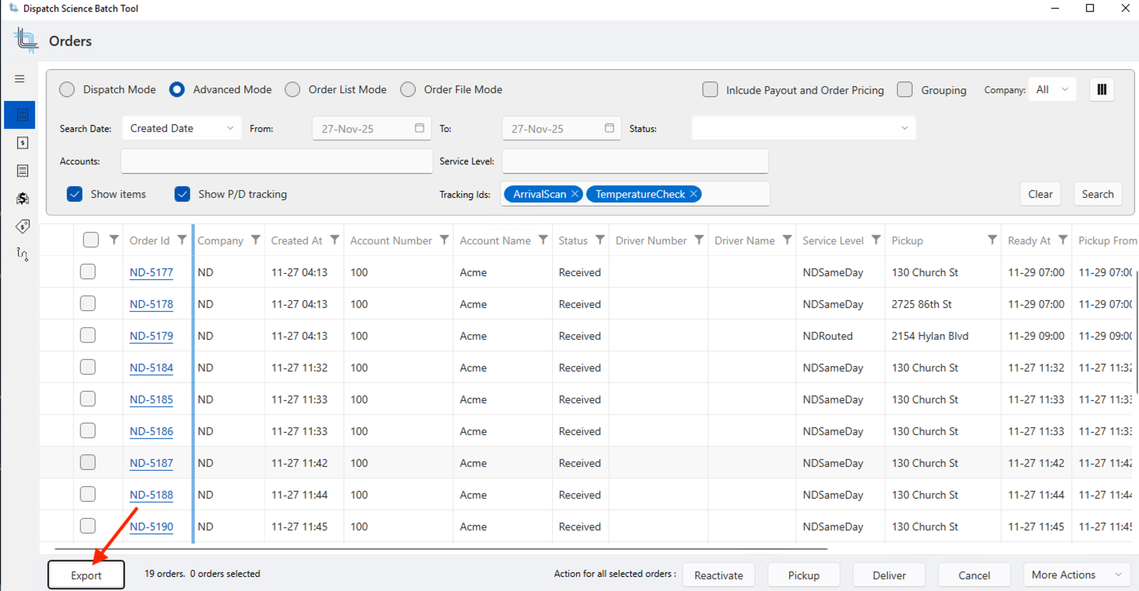Check the box for order ND-5184
The height and width of the screenshot is (591, 1139).
click(x=88, y=367)
